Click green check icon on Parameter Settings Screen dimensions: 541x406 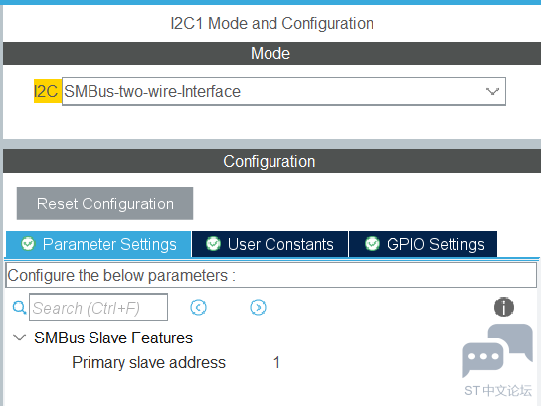28,244
